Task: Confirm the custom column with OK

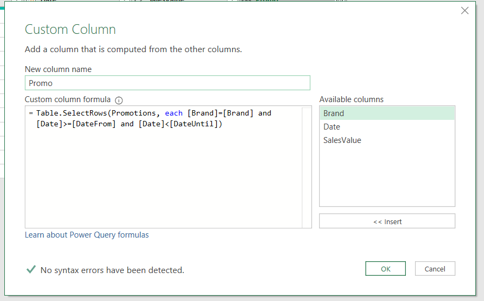Action: (x=385, y=269)
